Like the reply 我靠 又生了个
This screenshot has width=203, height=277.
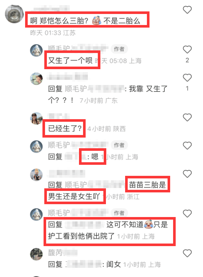187,78
